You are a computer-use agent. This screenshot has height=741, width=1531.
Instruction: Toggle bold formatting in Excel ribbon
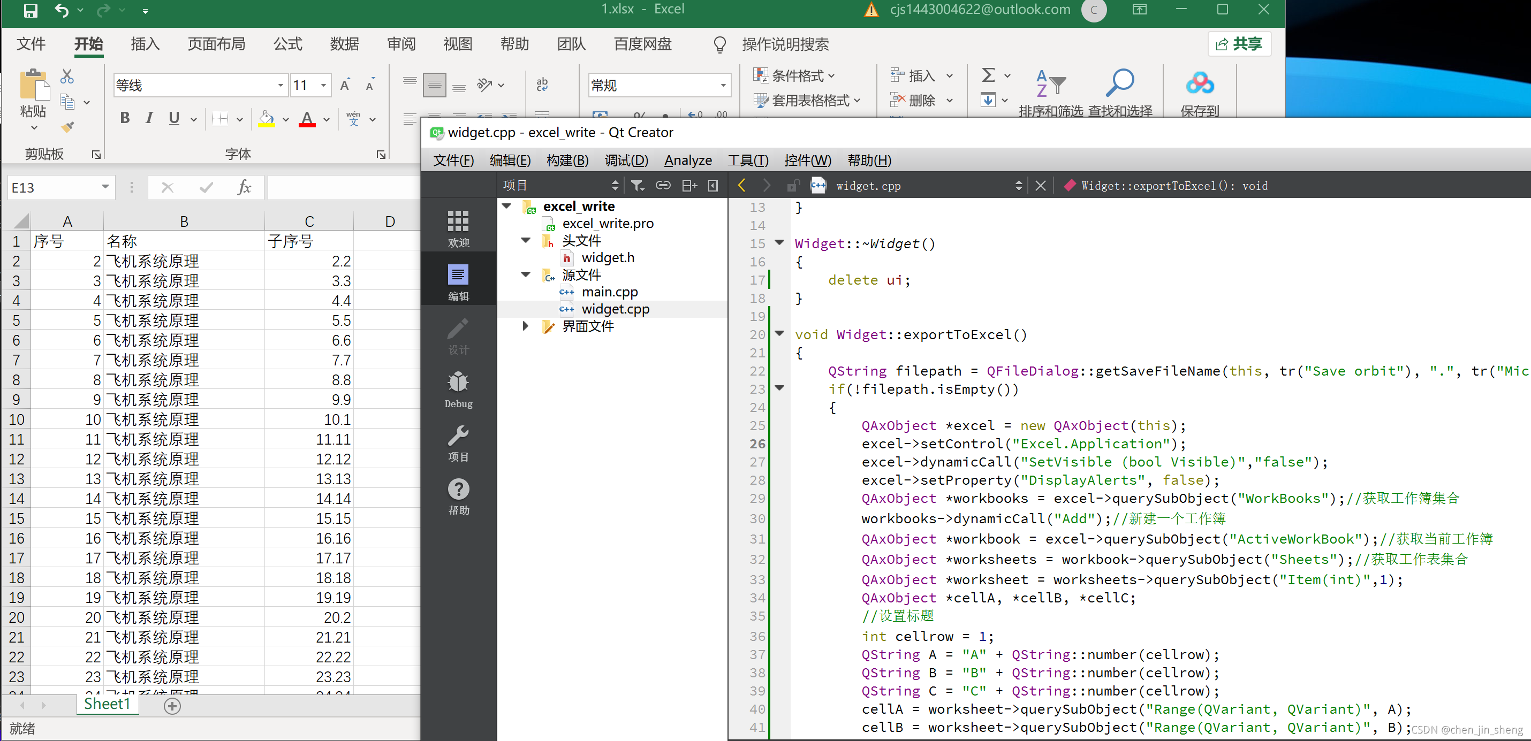125,118
